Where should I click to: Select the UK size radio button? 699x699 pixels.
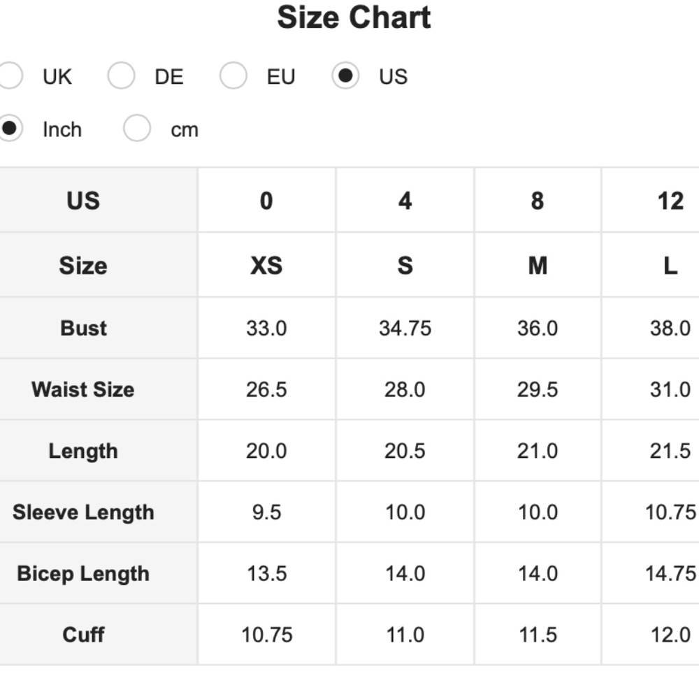pyautogui.click(x=10, y=76)
